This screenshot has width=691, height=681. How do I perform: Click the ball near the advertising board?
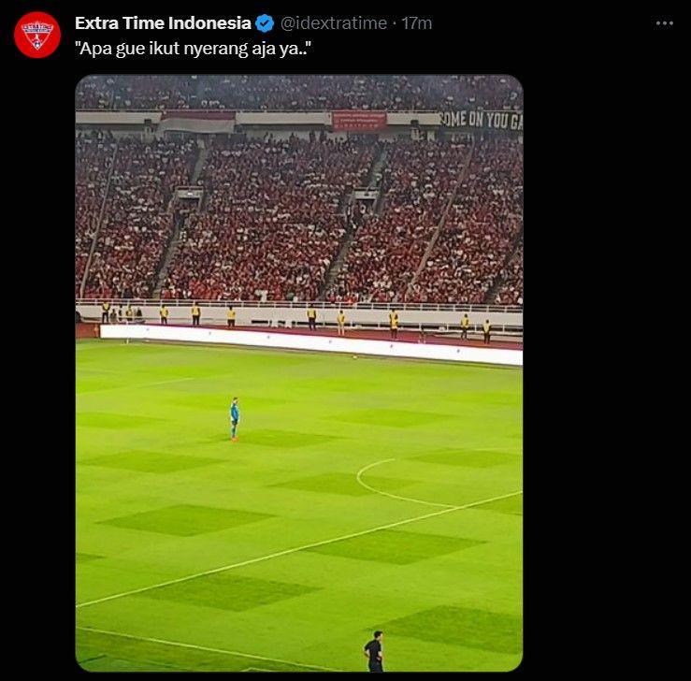(354, 357)
